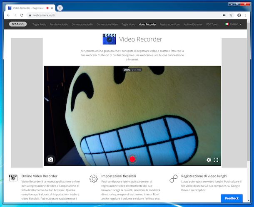Open PDF Tools in the nav bar
Viewport: 254px width, 207px height.
pos(212,25)
